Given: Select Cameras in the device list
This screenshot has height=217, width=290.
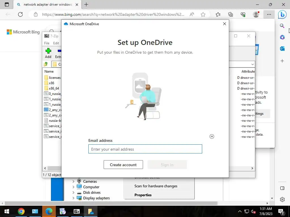Looking at the screenshot, I should 90,181.
